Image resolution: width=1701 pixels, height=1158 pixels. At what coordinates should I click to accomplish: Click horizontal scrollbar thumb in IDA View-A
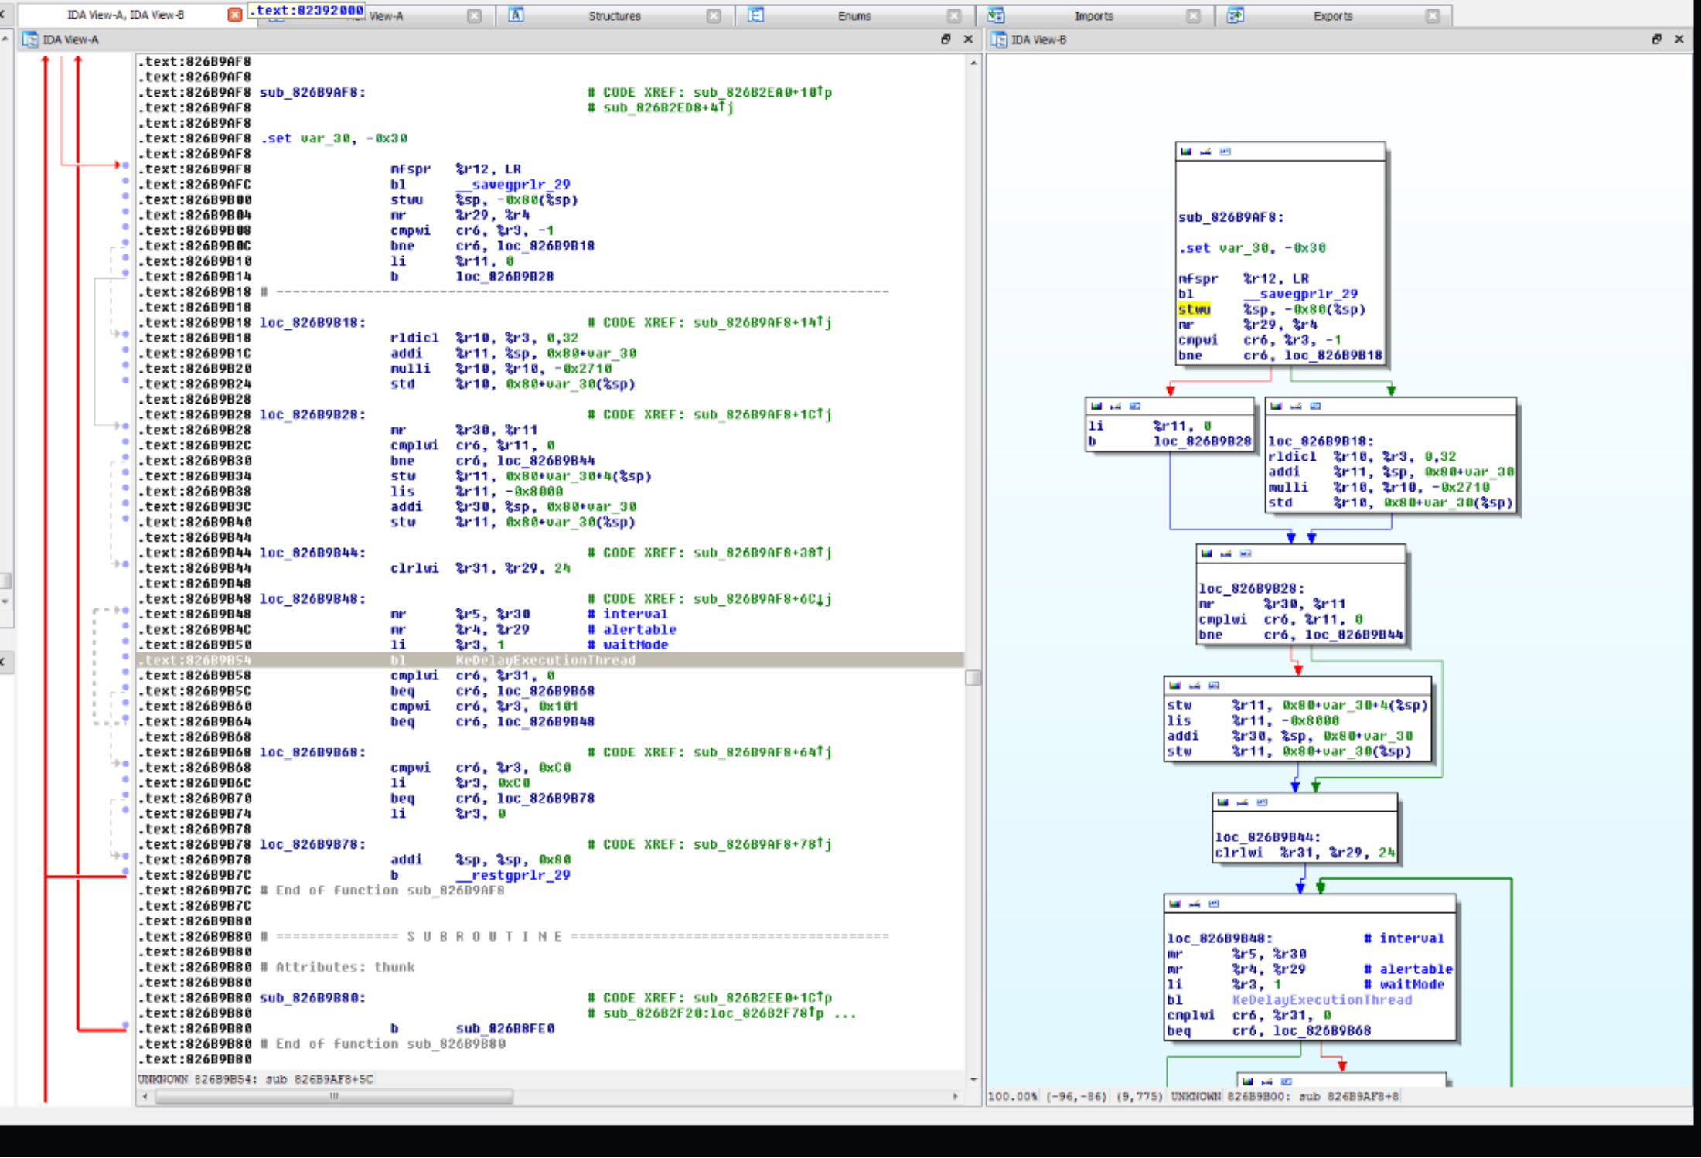click(x=334, y=1096)
